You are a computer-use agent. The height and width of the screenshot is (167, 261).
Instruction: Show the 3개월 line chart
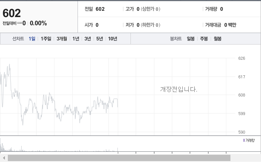tap(62, 39)
